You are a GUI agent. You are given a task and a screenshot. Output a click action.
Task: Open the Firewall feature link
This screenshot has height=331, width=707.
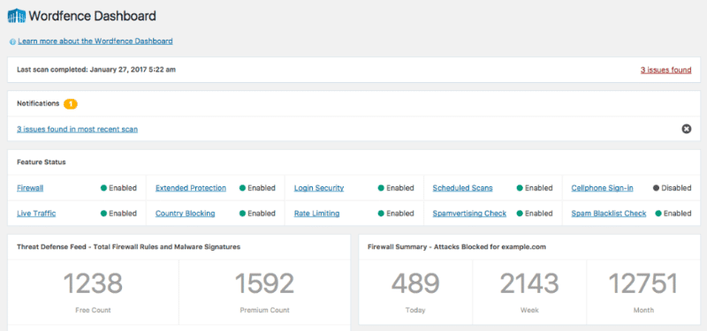coord(30,188)
